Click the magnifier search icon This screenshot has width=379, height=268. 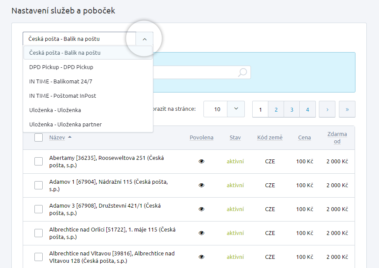point(243,72)
